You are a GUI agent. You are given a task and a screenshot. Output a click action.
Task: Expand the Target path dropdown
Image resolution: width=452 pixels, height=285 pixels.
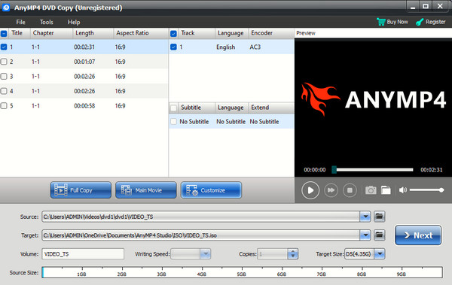pos(365,235)
